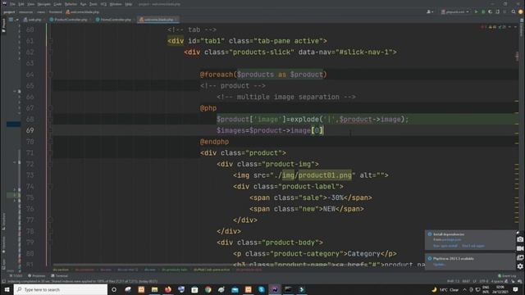
Task: Fold the @foreach block at line 64
Action: (x=51, y=75)
